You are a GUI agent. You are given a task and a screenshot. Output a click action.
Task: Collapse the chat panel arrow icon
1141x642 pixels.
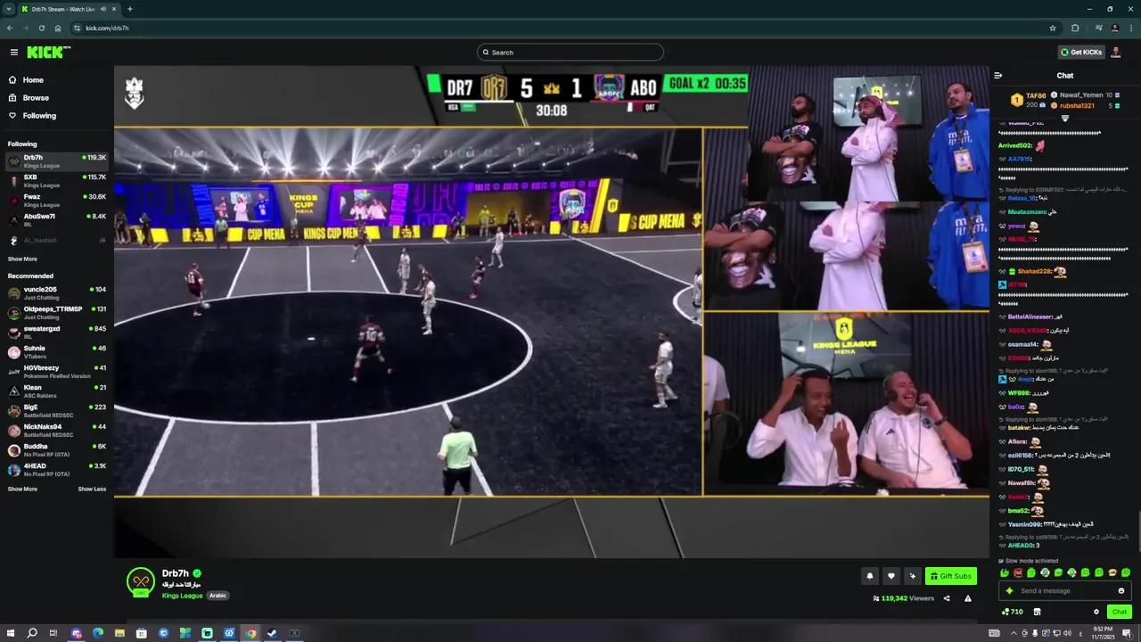(997, 76)
